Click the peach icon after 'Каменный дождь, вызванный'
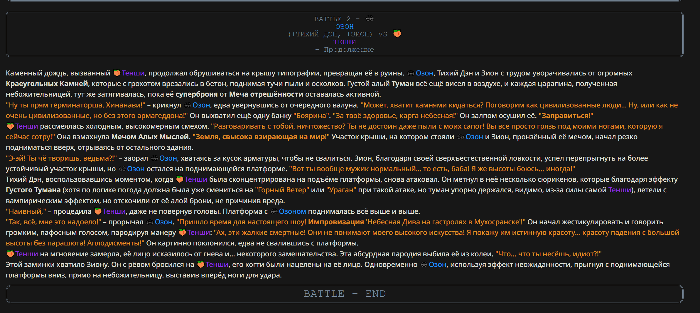Viewport: 700px width, 313px height. coord(117,73)
